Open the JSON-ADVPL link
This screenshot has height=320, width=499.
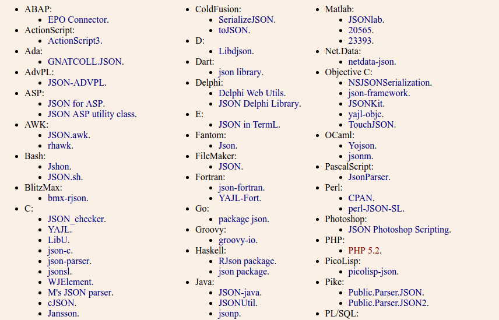click(x=76, y=83)
